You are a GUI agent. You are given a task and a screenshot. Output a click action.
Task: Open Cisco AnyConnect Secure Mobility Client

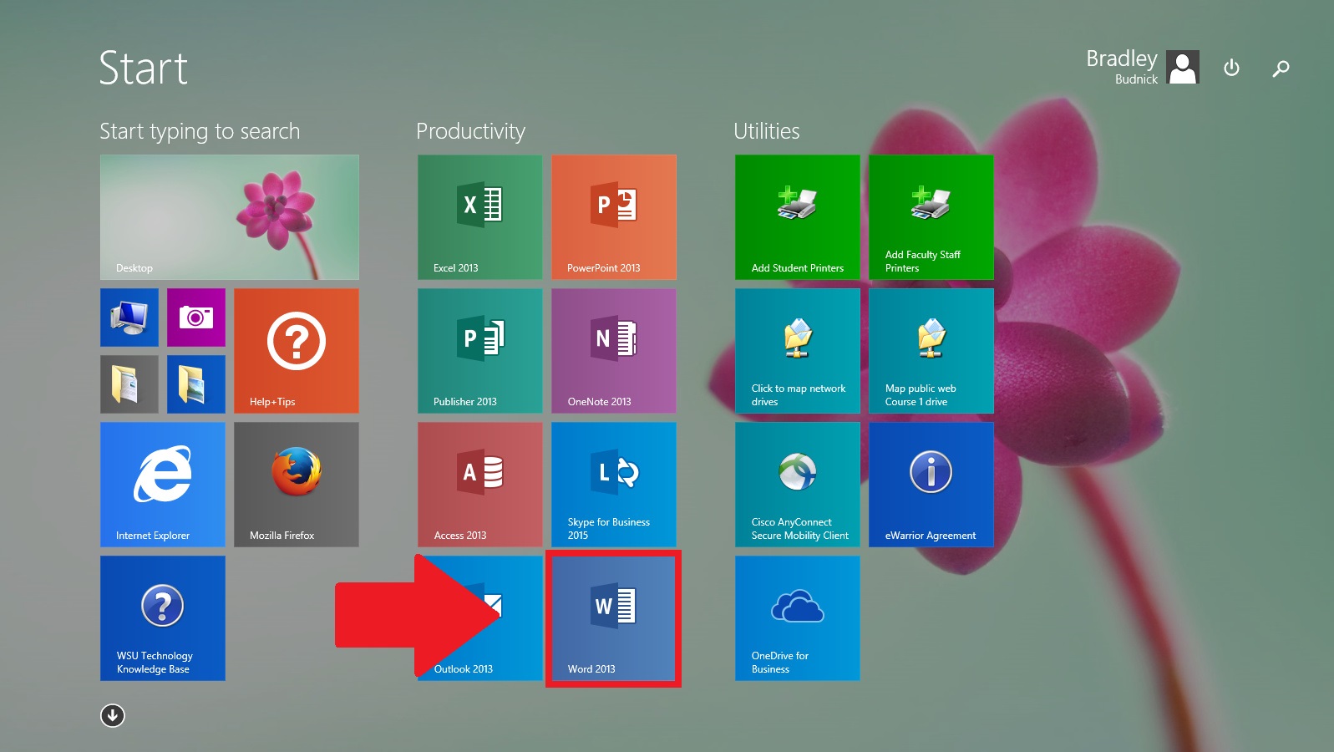pos(797,484)
